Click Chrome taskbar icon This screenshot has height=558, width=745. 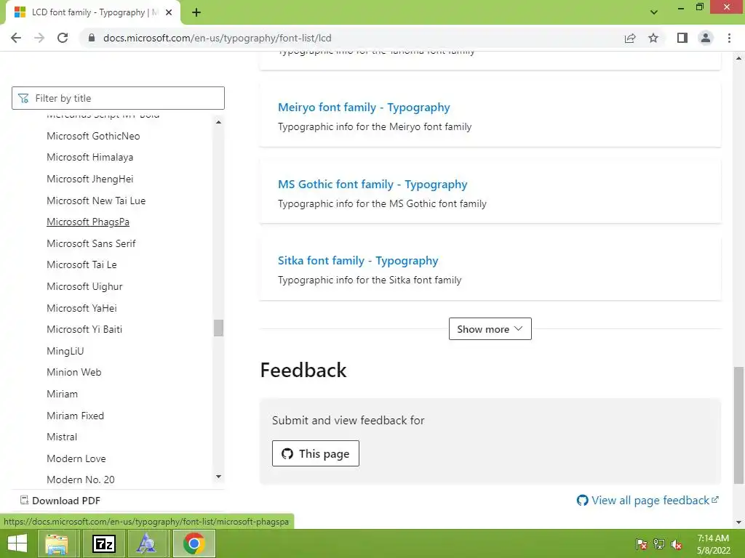194,543
